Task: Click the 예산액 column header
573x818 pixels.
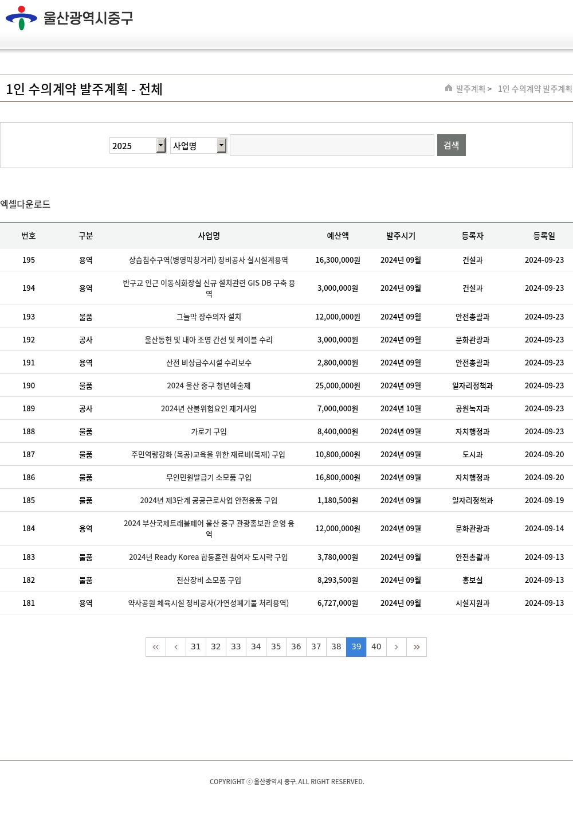Action: [x=338, y=236]
